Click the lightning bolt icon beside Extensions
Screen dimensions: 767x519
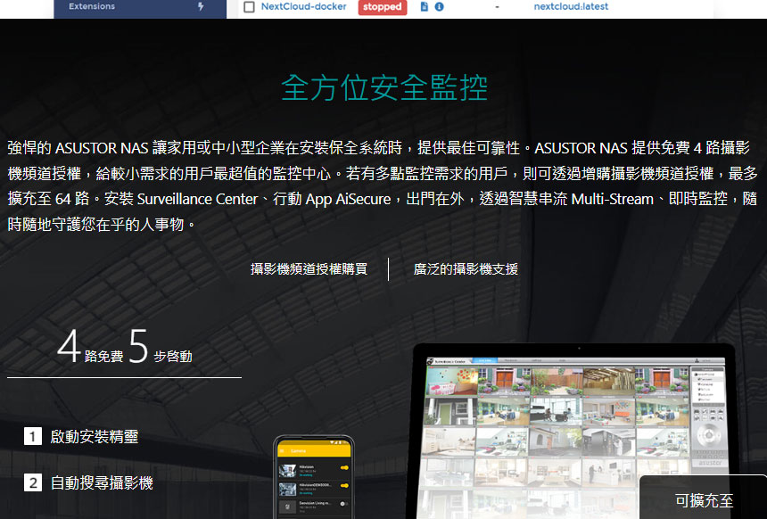coord(201,6)
